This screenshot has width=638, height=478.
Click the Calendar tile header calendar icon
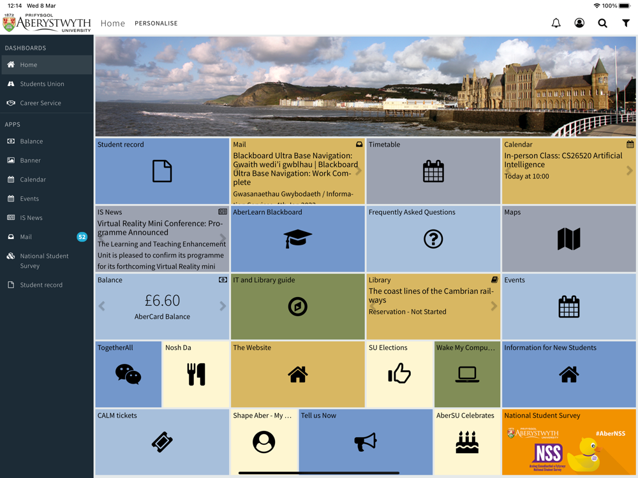click(630, 144)
